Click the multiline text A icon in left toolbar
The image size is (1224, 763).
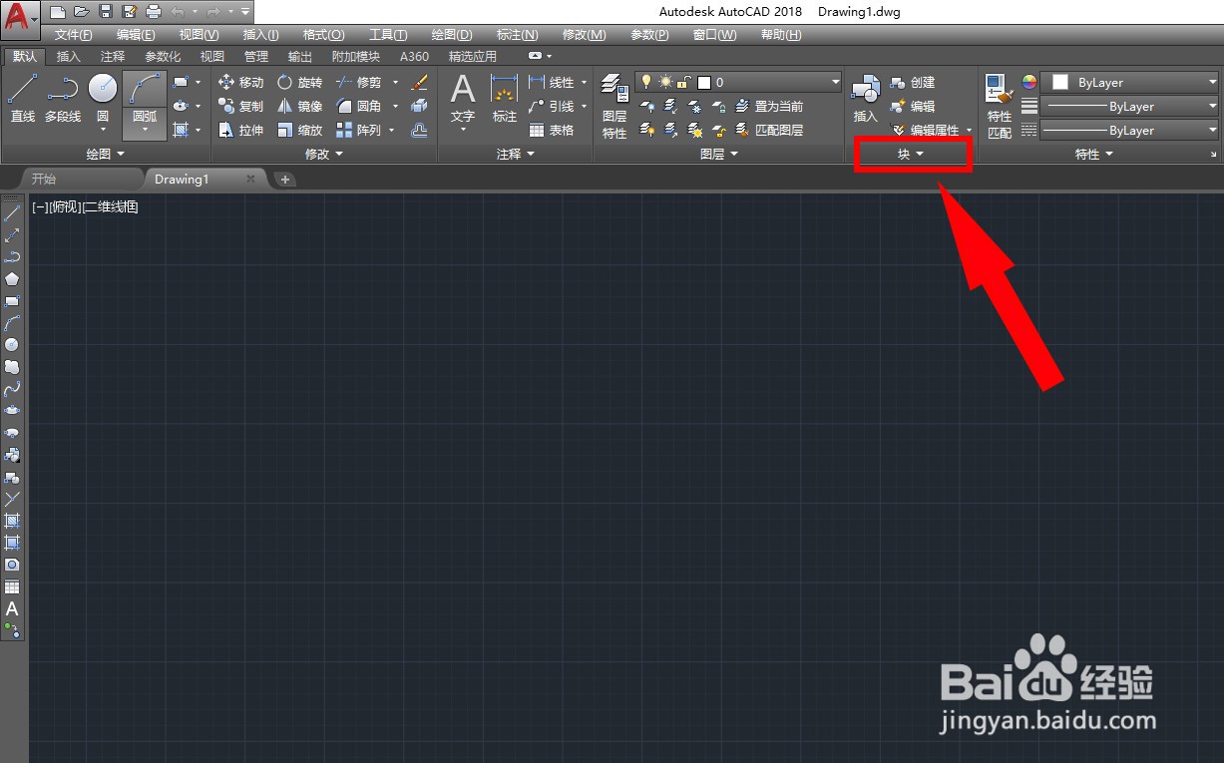point(12,608)
